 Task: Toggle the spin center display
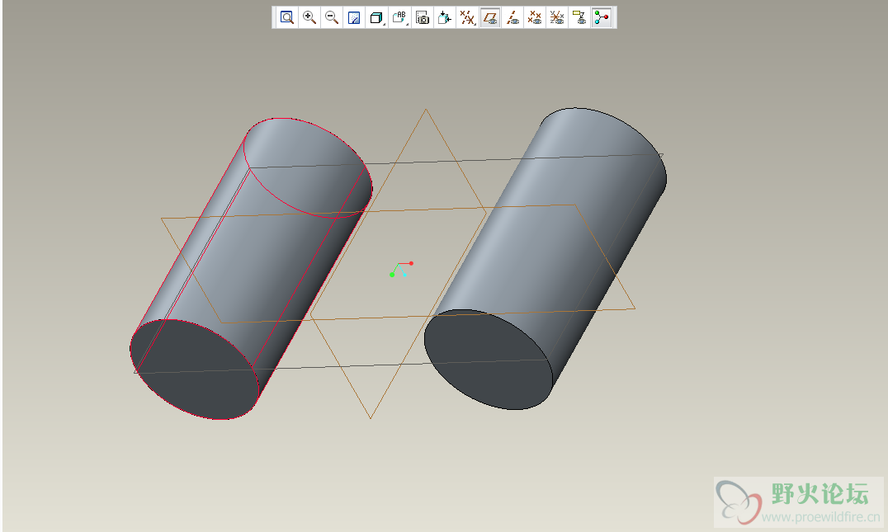[x=602, y=17]
